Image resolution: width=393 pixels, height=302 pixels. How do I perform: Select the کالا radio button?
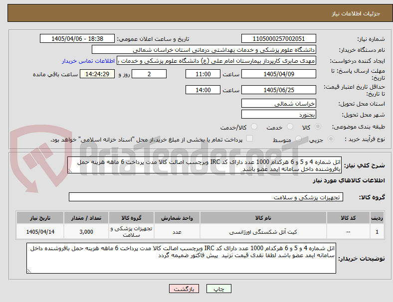point(318,127)
